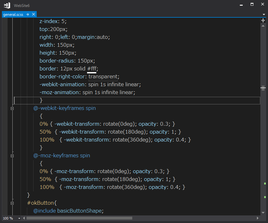
Task: Close the general.scss tab
Action: tap(33, 15)
